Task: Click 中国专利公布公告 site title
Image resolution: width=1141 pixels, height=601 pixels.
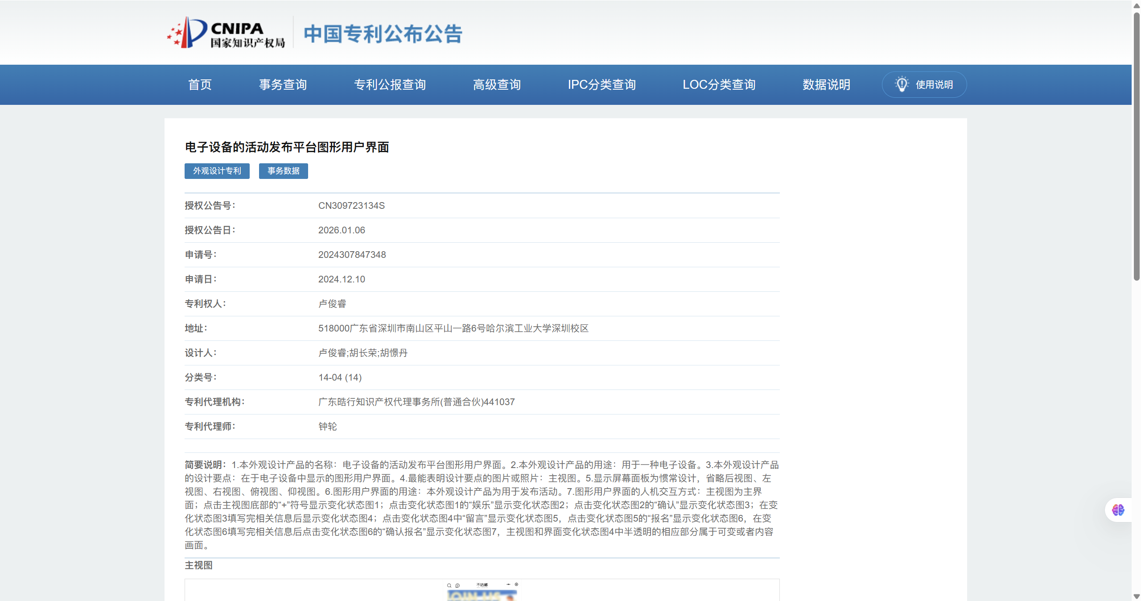Action: click(x=383, y=34)
